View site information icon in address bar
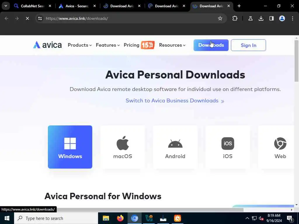Image resolution: width=299 pixels, height=224 pixels. (x=40, y=18)
